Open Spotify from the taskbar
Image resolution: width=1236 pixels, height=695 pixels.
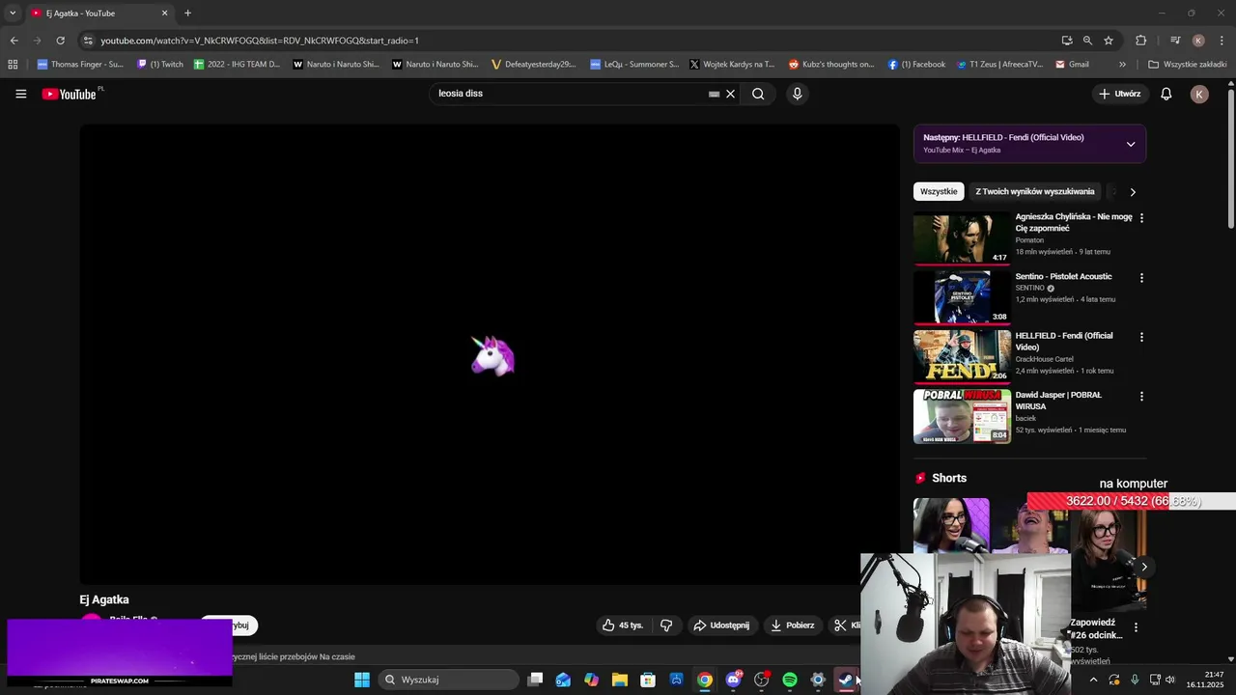[x=790, y=680]
